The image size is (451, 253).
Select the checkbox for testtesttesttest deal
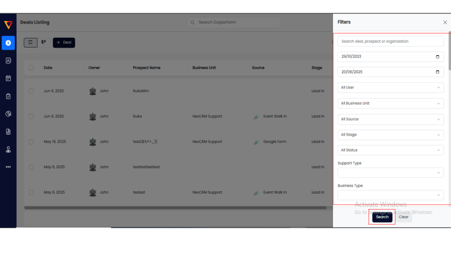pyautogui.click(x=31, y=167)
